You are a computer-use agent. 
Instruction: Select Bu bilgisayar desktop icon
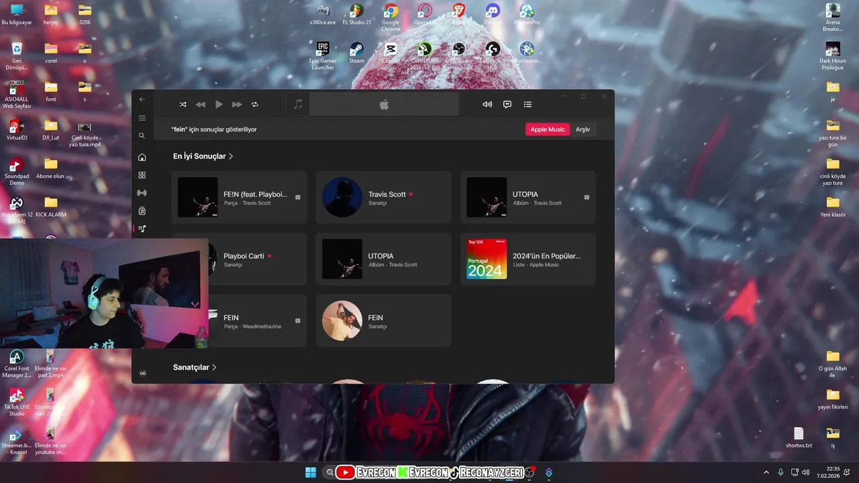[x=17, y=15]
